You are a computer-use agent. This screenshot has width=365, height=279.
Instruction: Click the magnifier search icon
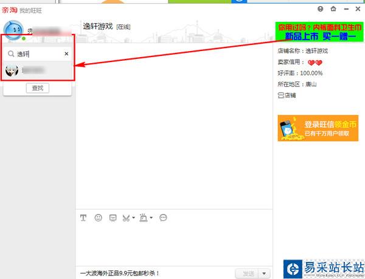11,54
